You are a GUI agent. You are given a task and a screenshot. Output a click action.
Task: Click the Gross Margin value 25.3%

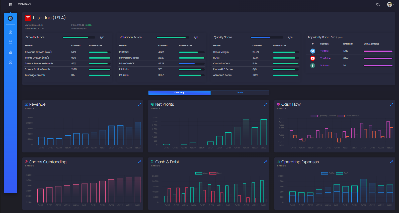pos(256,52)
